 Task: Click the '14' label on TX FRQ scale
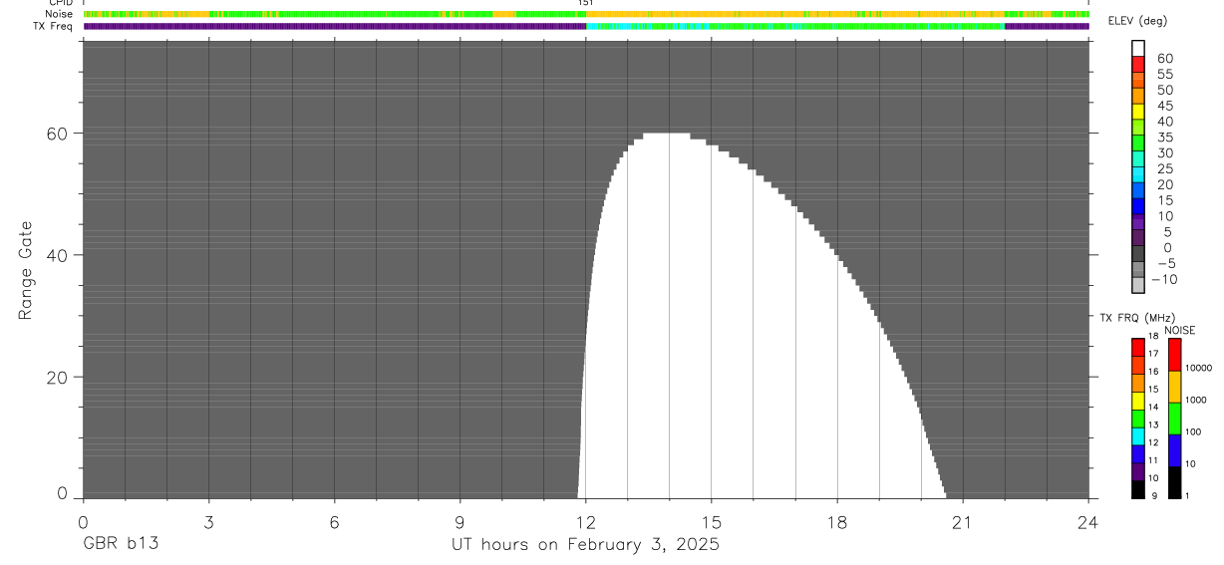[x=1153, y=407]
